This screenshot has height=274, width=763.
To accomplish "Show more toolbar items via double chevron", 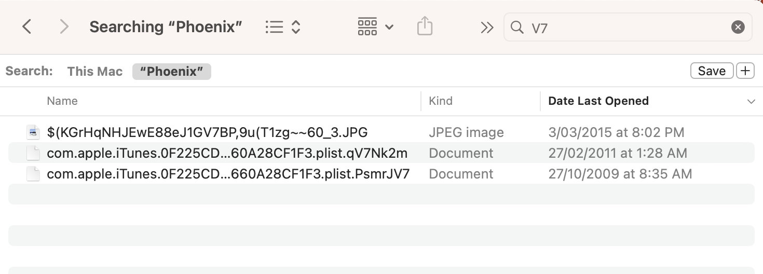I will pyautogui.click(x=487, y=28).
